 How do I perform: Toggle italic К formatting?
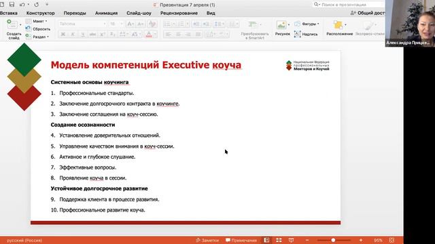73,35
